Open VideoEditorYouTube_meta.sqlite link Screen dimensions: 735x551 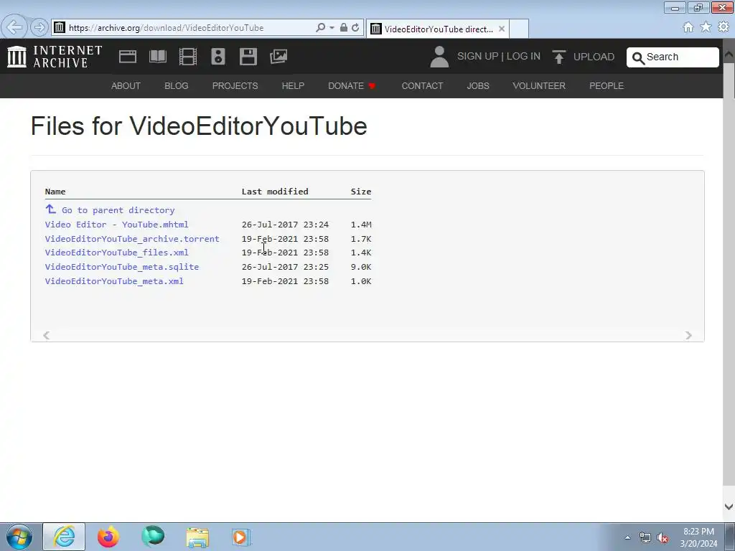(x=122, y=267)
